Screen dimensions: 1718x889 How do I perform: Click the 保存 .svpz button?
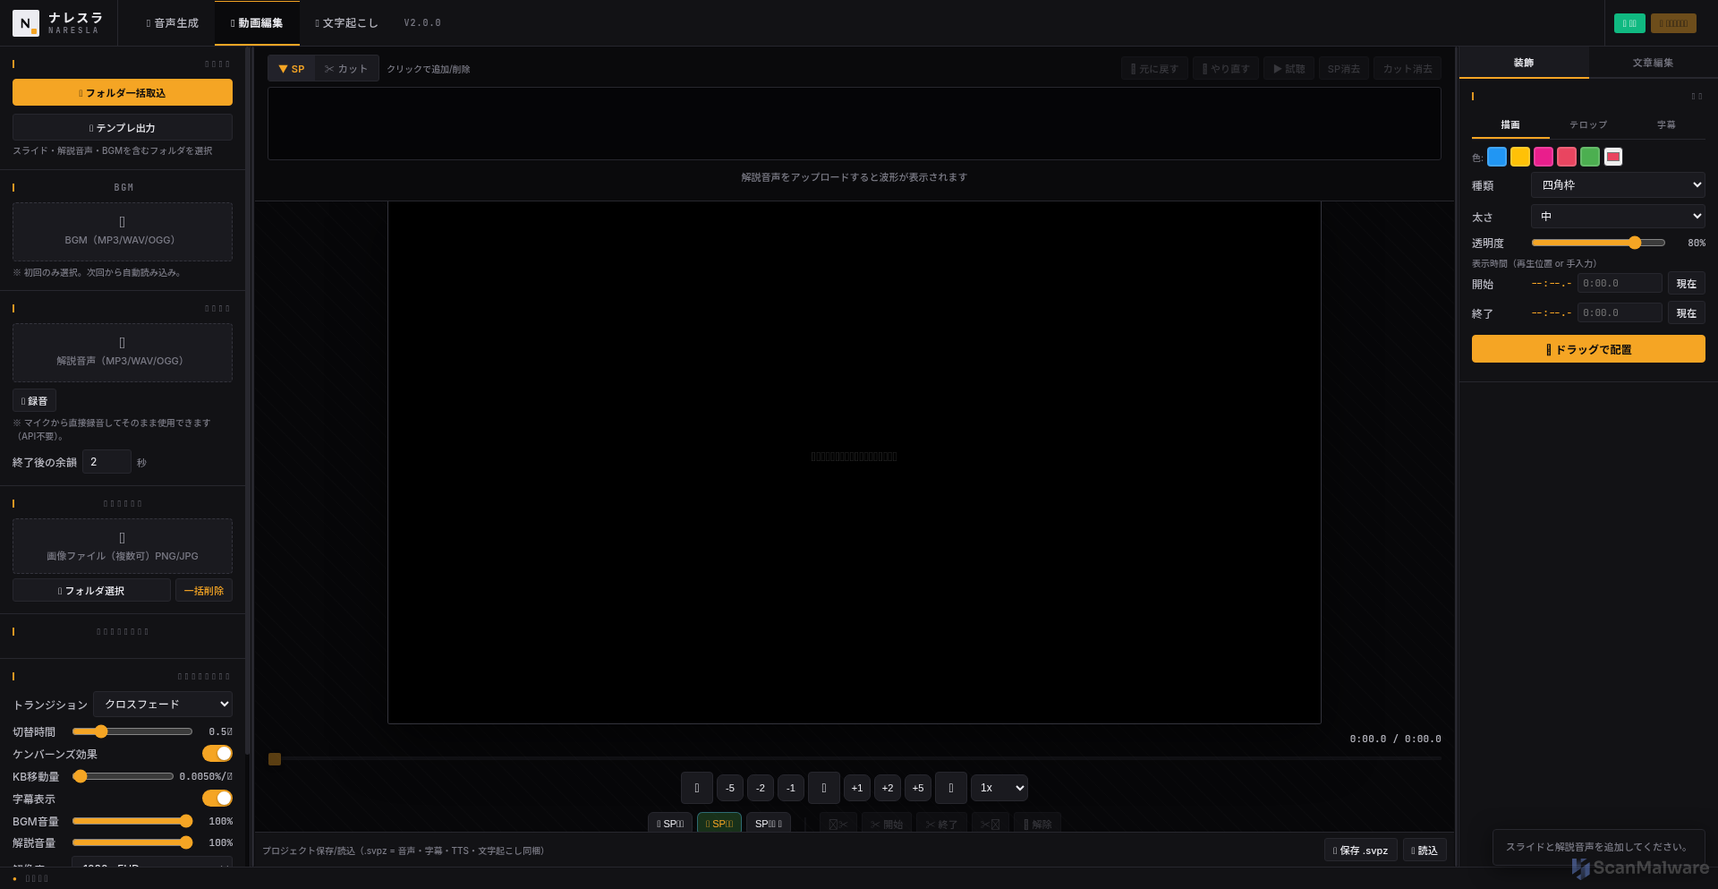(1360, 851)
